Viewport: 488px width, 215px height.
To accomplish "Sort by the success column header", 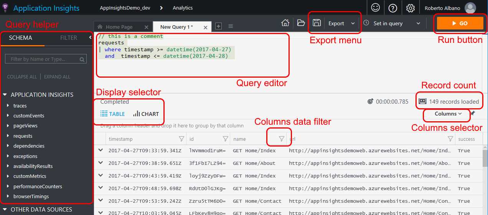I will click(466, 139).
